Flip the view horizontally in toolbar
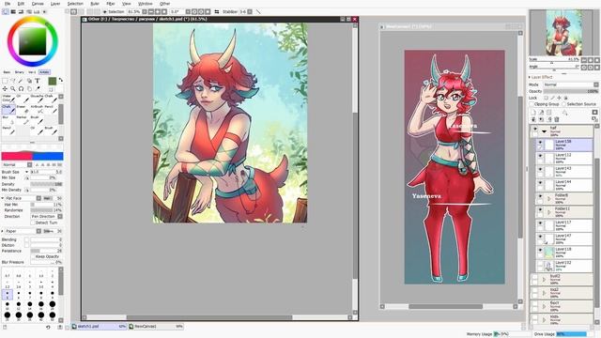The width and height of the screenshot is (601, 338). coord(217,12)
